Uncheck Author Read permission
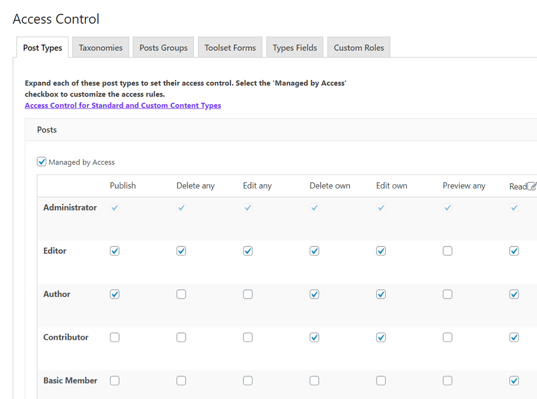537x399 pixels. click(514, 294)
